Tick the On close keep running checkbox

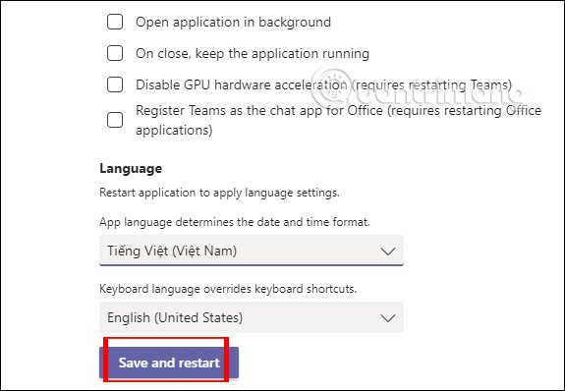[115, 53]
